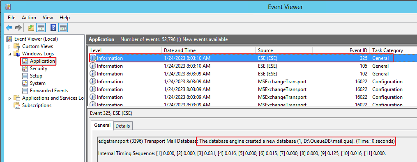The image size is (417, 162).
Task: Sort by Date and Time column header
Action: 209,50
